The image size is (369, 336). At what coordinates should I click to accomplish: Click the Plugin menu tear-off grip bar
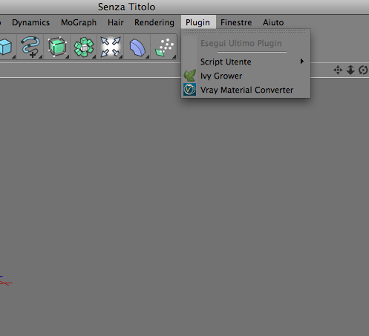pos(246,32)
